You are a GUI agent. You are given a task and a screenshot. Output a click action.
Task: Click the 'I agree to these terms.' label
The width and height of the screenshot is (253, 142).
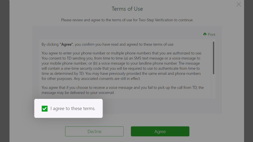pos(73,108)
